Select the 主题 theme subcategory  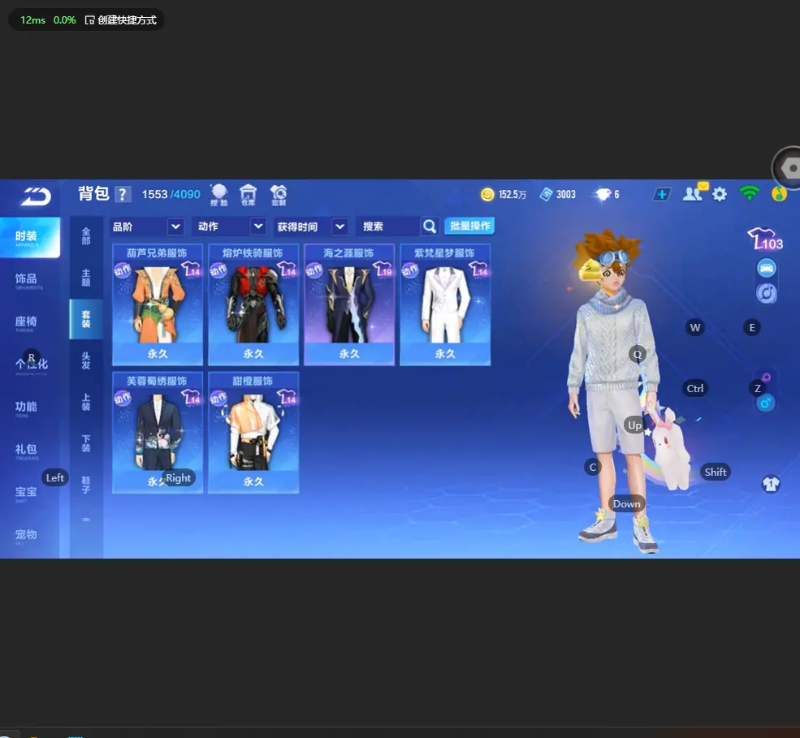(86, 278)
